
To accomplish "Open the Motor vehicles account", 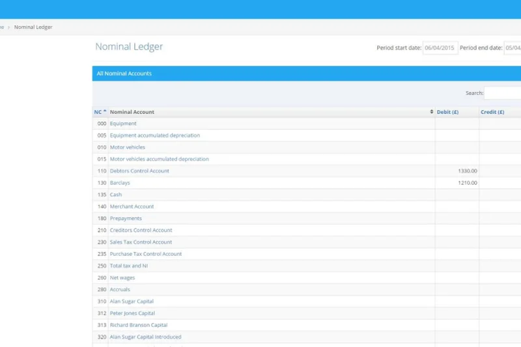I will point(128,147).
